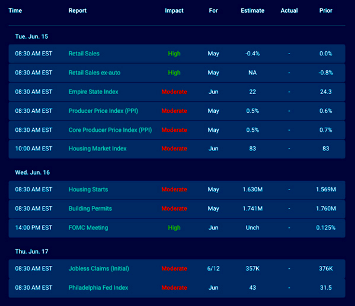This screenshot has height=306, width=355.
Task: Open the FOMC Meeting report
Action: click(88, 228)
